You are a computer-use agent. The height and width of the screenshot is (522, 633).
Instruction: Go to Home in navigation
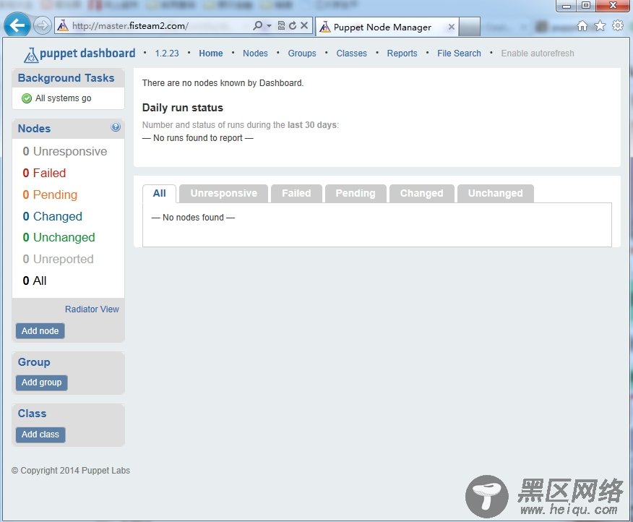pos(211,54)
